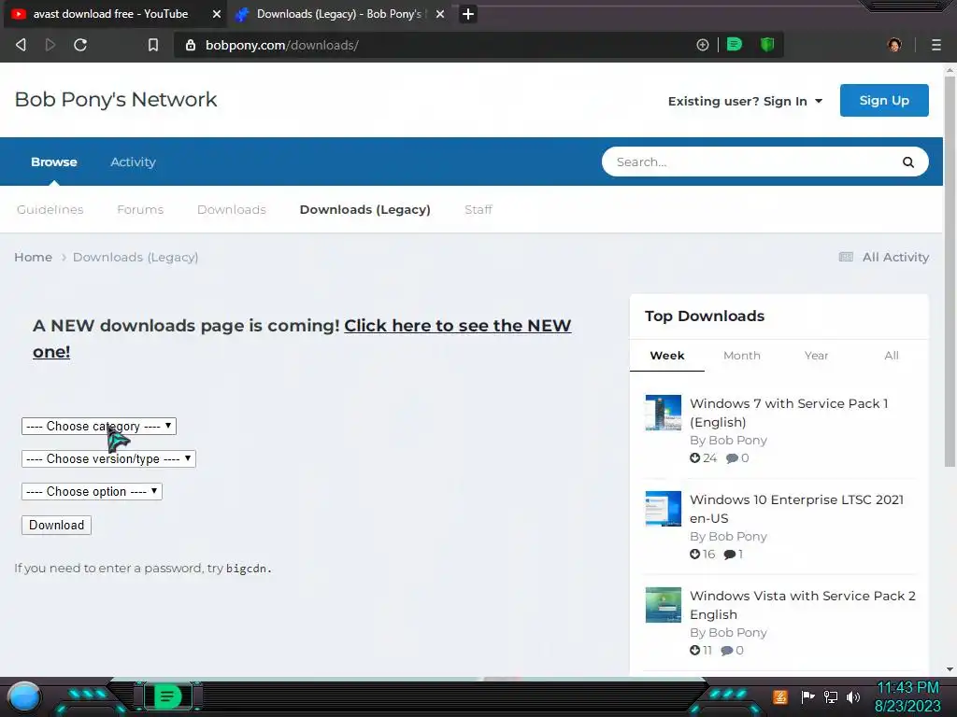957x717 pixels.
Task: Open the Action Center flag icon
Action: pos(807,696)
